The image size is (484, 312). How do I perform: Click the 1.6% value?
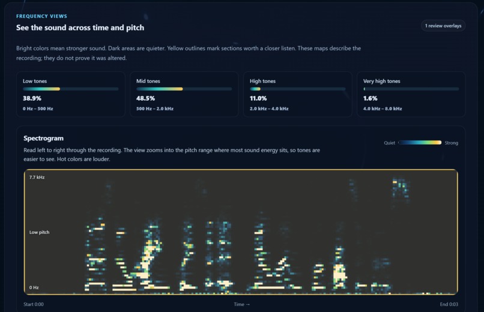coord(371,98)
